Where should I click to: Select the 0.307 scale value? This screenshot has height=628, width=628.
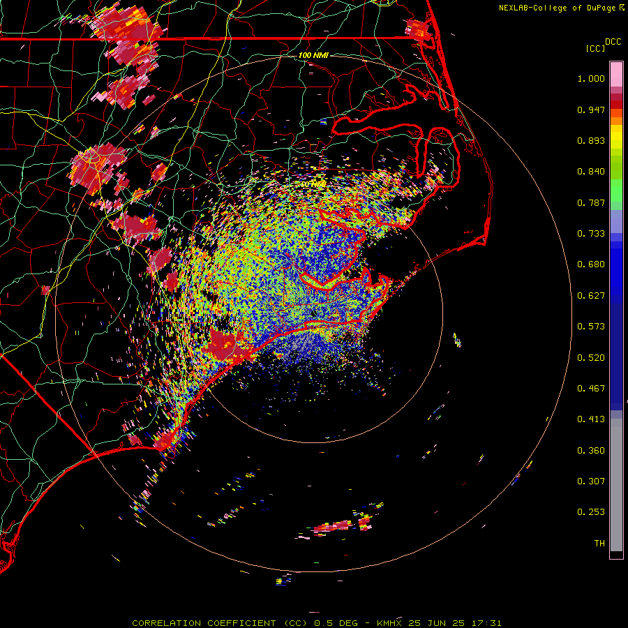pos(591,481)
